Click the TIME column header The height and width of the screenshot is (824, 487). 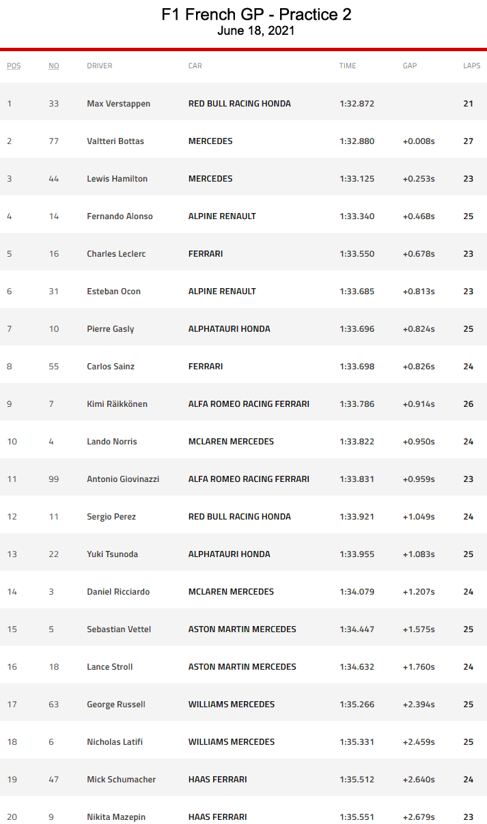(348, 66)
